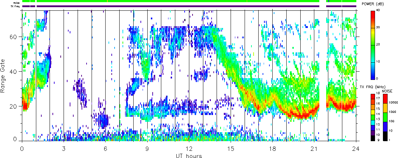
Task: Pick the red top of the power colorbar
Action: pos(372,15)
